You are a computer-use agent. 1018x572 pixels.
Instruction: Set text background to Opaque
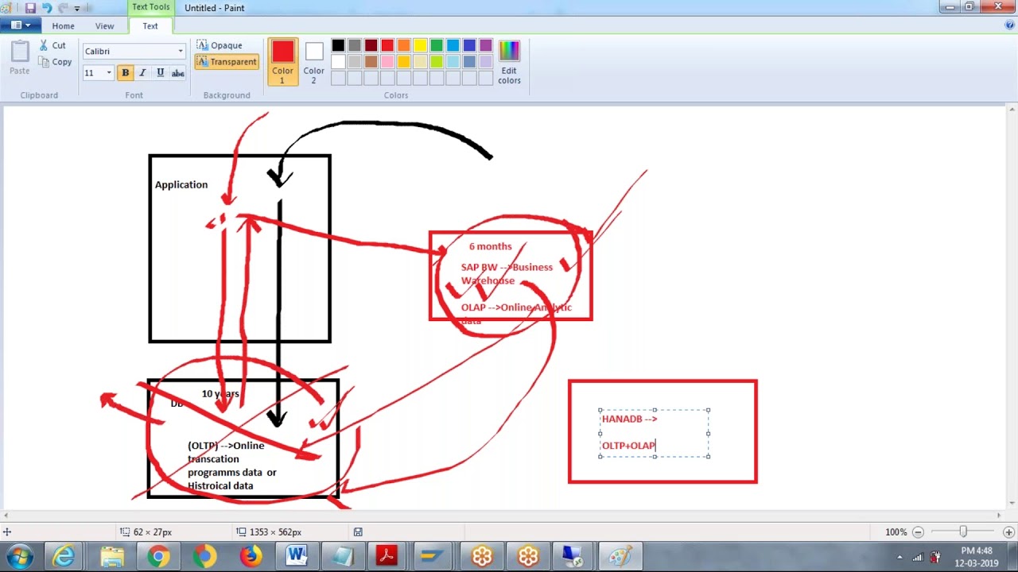coord(220,45)
